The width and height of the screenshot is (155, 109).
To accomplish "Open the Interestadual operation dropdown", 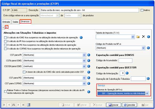I will pos(57,16).
